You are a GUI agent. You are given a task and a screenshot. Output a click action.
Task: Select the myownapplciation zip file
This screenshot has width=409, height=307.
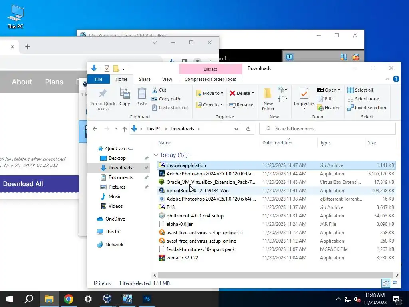click(x=276, y=165)
